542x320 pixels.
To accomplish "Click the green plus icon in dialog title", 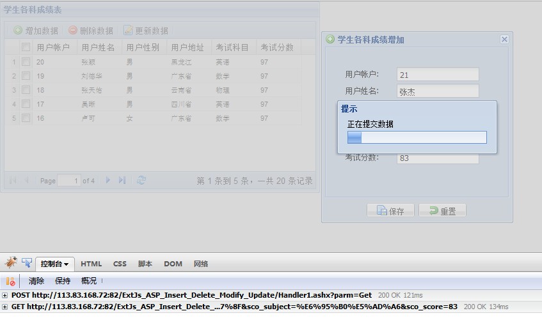I will [330, 39].
